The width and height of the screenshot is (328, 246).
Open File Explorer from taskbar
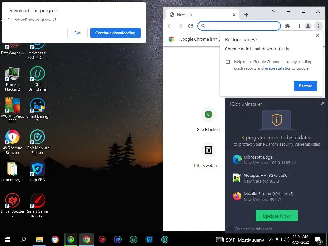coord(39,240)
